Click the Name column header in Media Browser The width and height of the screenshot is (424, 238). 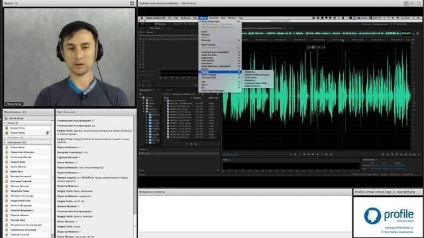(x=166, y=98)
